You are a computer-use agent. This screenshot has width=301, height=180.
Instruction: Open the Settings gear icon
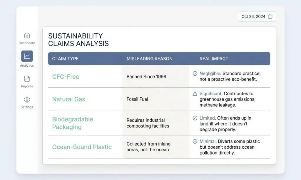(x=27, y=100)
